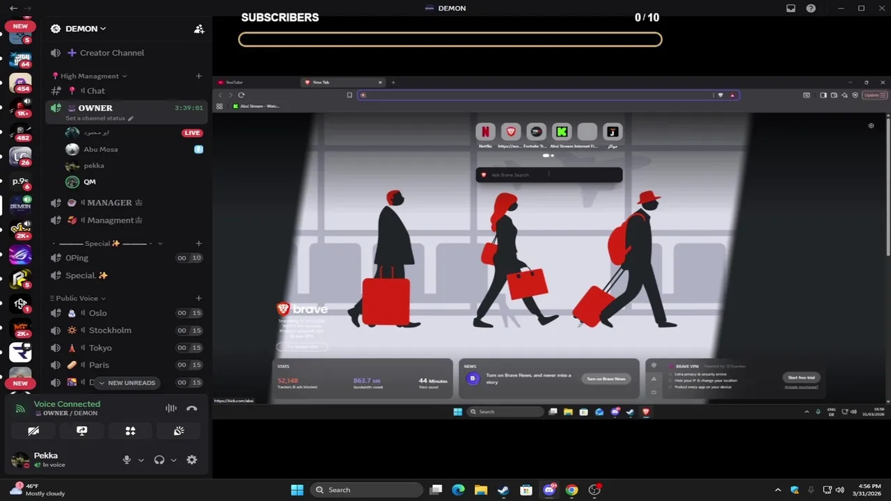Click the bottom NEW servers pill
This screenshot has width=891, height=501.
20,383
